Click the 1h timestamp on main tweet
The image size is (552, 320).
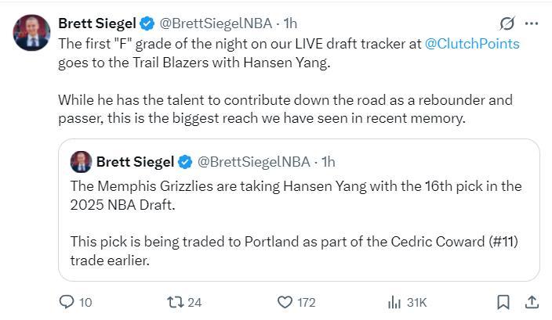[x=290, y=23]
